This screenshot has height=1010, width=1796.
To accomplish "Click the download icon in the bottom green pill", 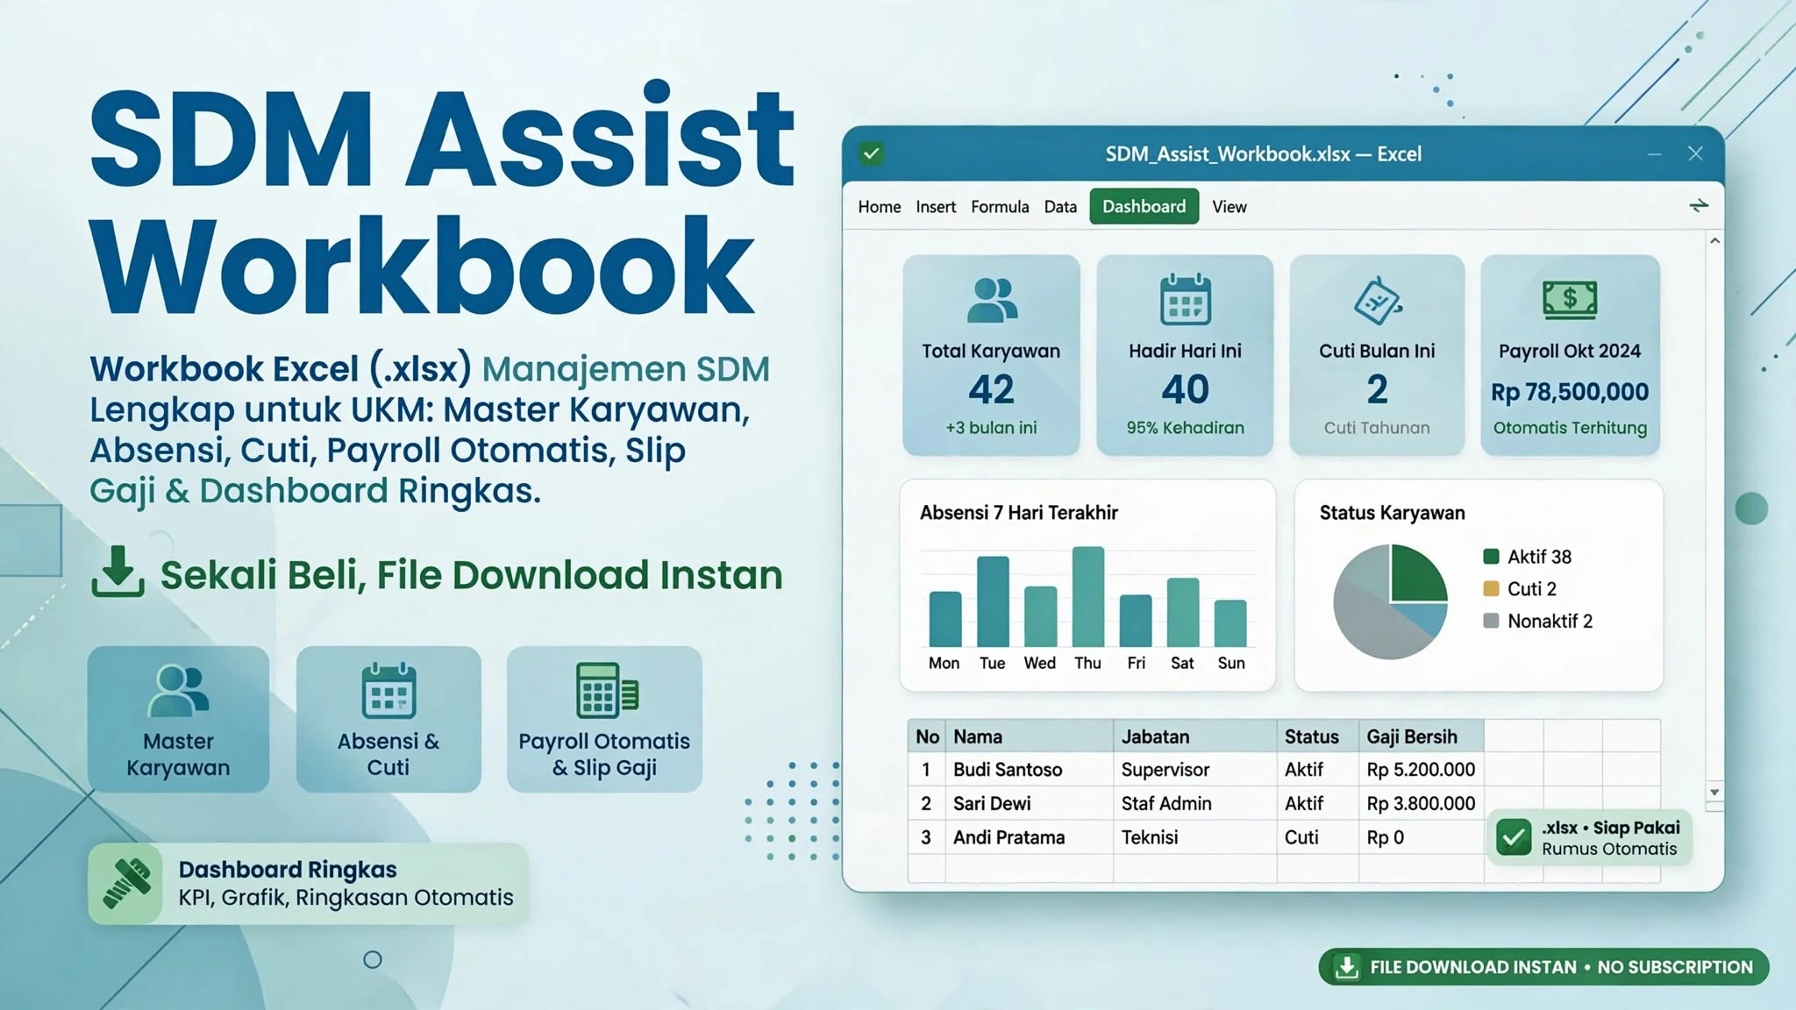I will pos(1347,967).
